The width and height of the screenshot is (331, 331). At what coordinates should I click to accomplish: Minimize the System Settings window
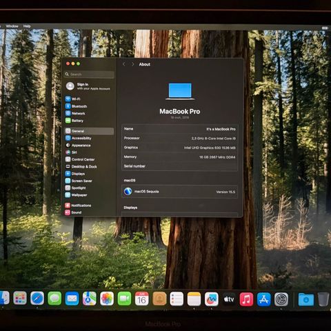point(73,63)
